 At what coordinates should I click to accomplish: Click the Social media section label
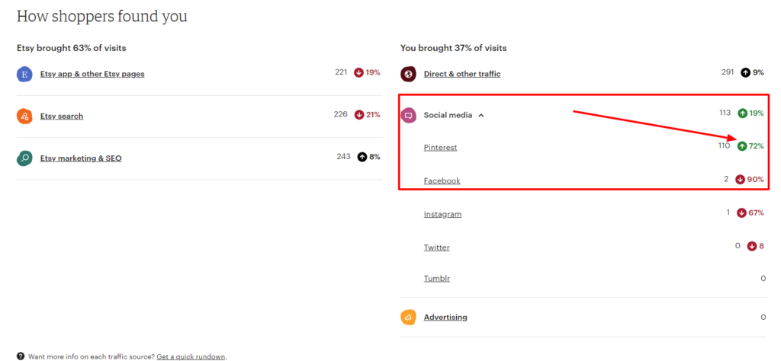click(x=448, y=115)
